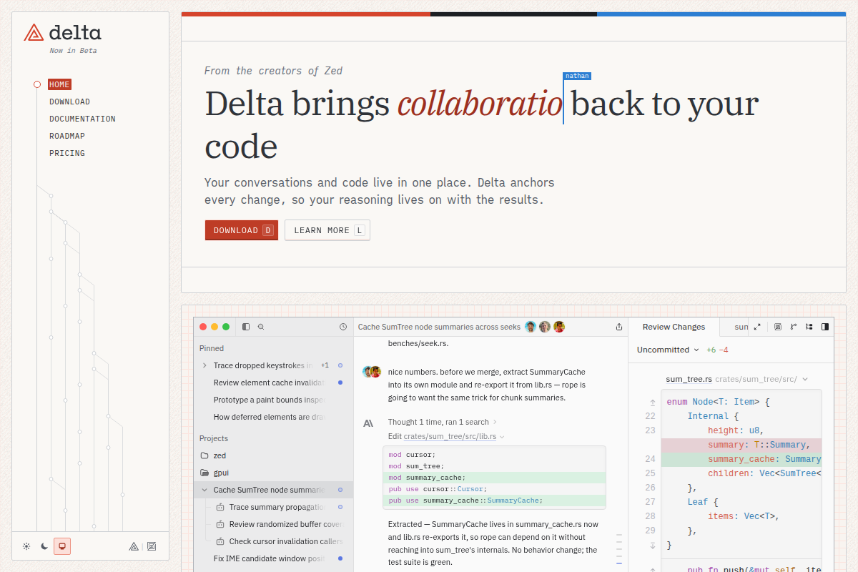Click the robot icon beside 'Check cursor invalidation'

(x=220, y=541)
